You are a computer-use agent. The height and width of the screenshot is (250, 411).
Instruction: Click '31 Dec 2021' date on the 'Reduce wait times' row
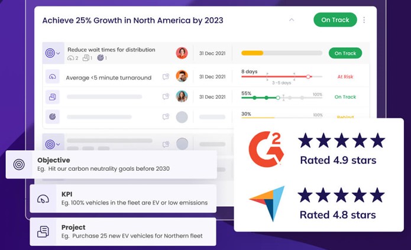click(x=212, y=53)
